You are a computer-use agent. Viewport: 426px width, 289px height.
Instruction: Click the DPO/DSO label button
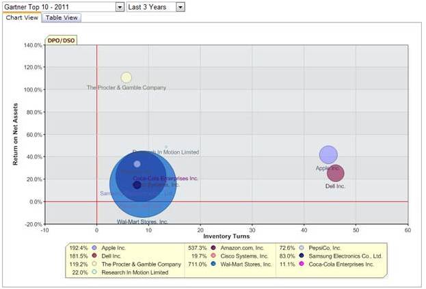(x=61, y=40)
